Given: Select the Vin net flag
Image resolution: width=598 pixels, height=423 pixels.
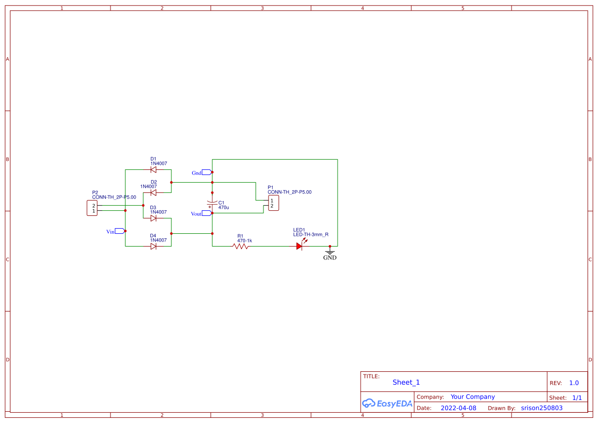Looking at the screenshot, I should [x=116, y=231].
